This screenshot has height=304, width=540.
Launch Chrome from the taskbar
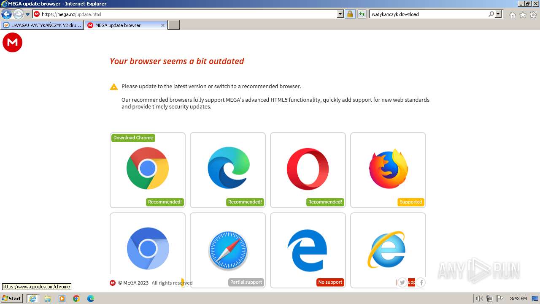pos(76,299)
